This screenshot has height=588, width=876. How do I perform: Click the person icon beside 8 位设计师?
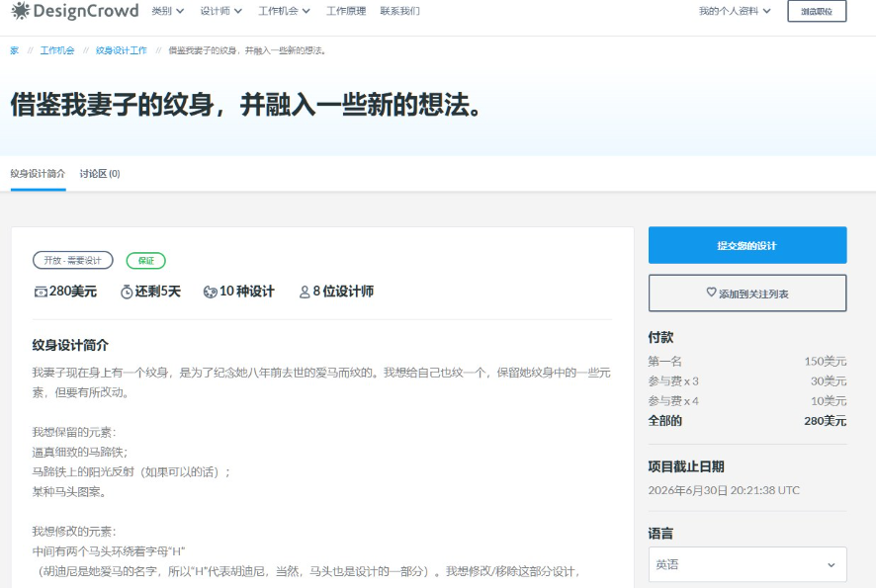tap(305, 292)
